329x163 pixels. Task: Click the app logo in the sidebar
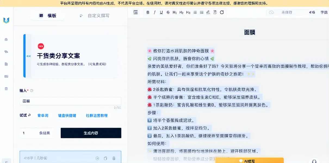tap(6, 20)
